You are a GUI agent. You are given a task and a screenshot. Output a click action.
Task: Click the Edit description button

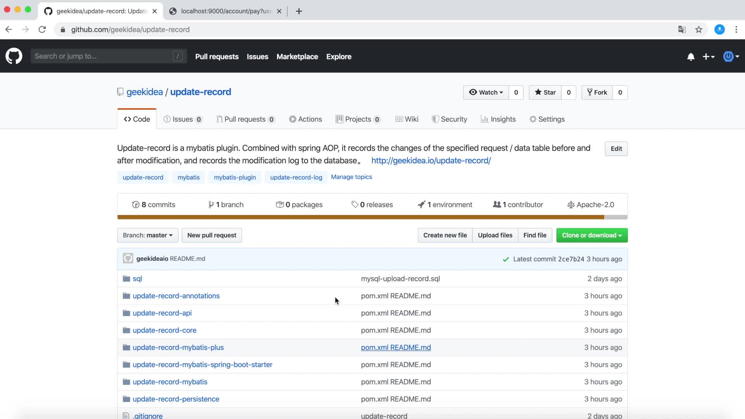point(616,149)
